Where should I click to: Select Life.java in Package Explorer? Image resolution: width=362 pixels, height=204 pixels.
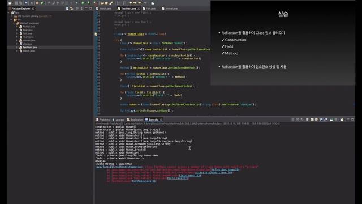click(x=27, y=44)
